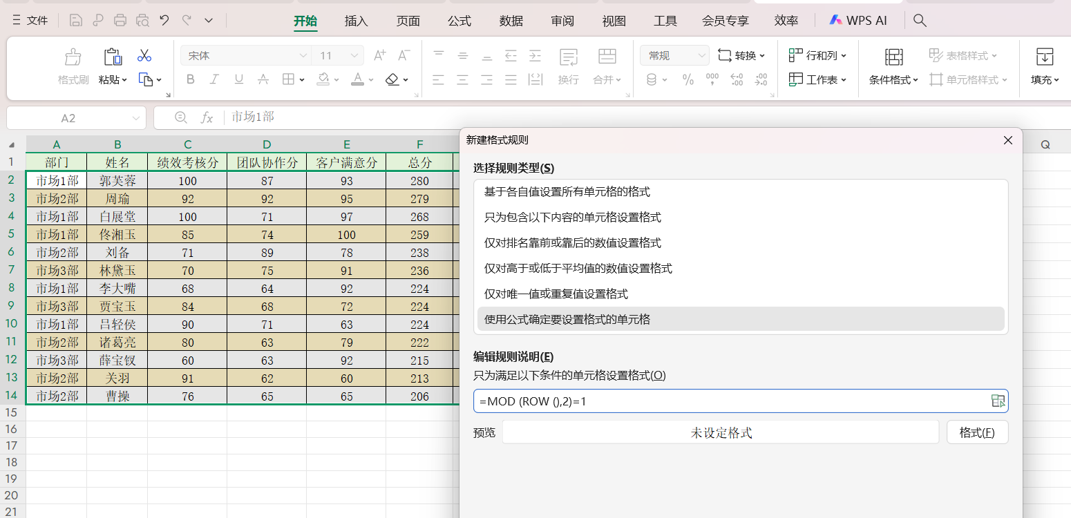Switch to the 插入 ribbon tab
Image resolution: width=1071 pixels, height=518 pixels.
point(356,21)
